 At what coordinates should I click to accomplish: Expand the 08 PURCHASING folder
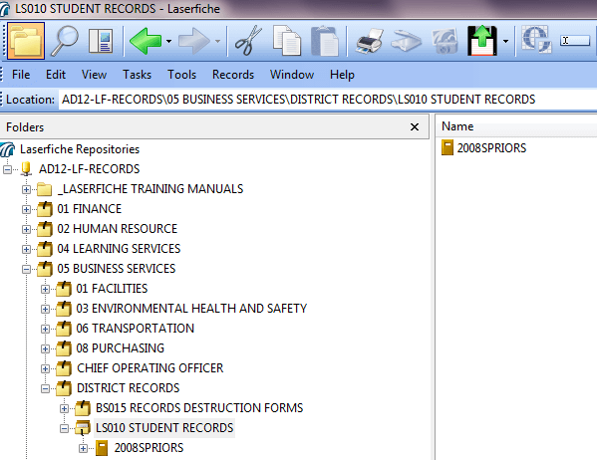click(45, 348)
